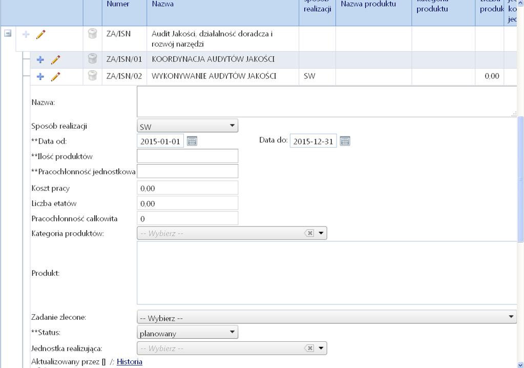Open calendar picker for Data od
The width and height of the screenshot is (524, 368).
192,141
